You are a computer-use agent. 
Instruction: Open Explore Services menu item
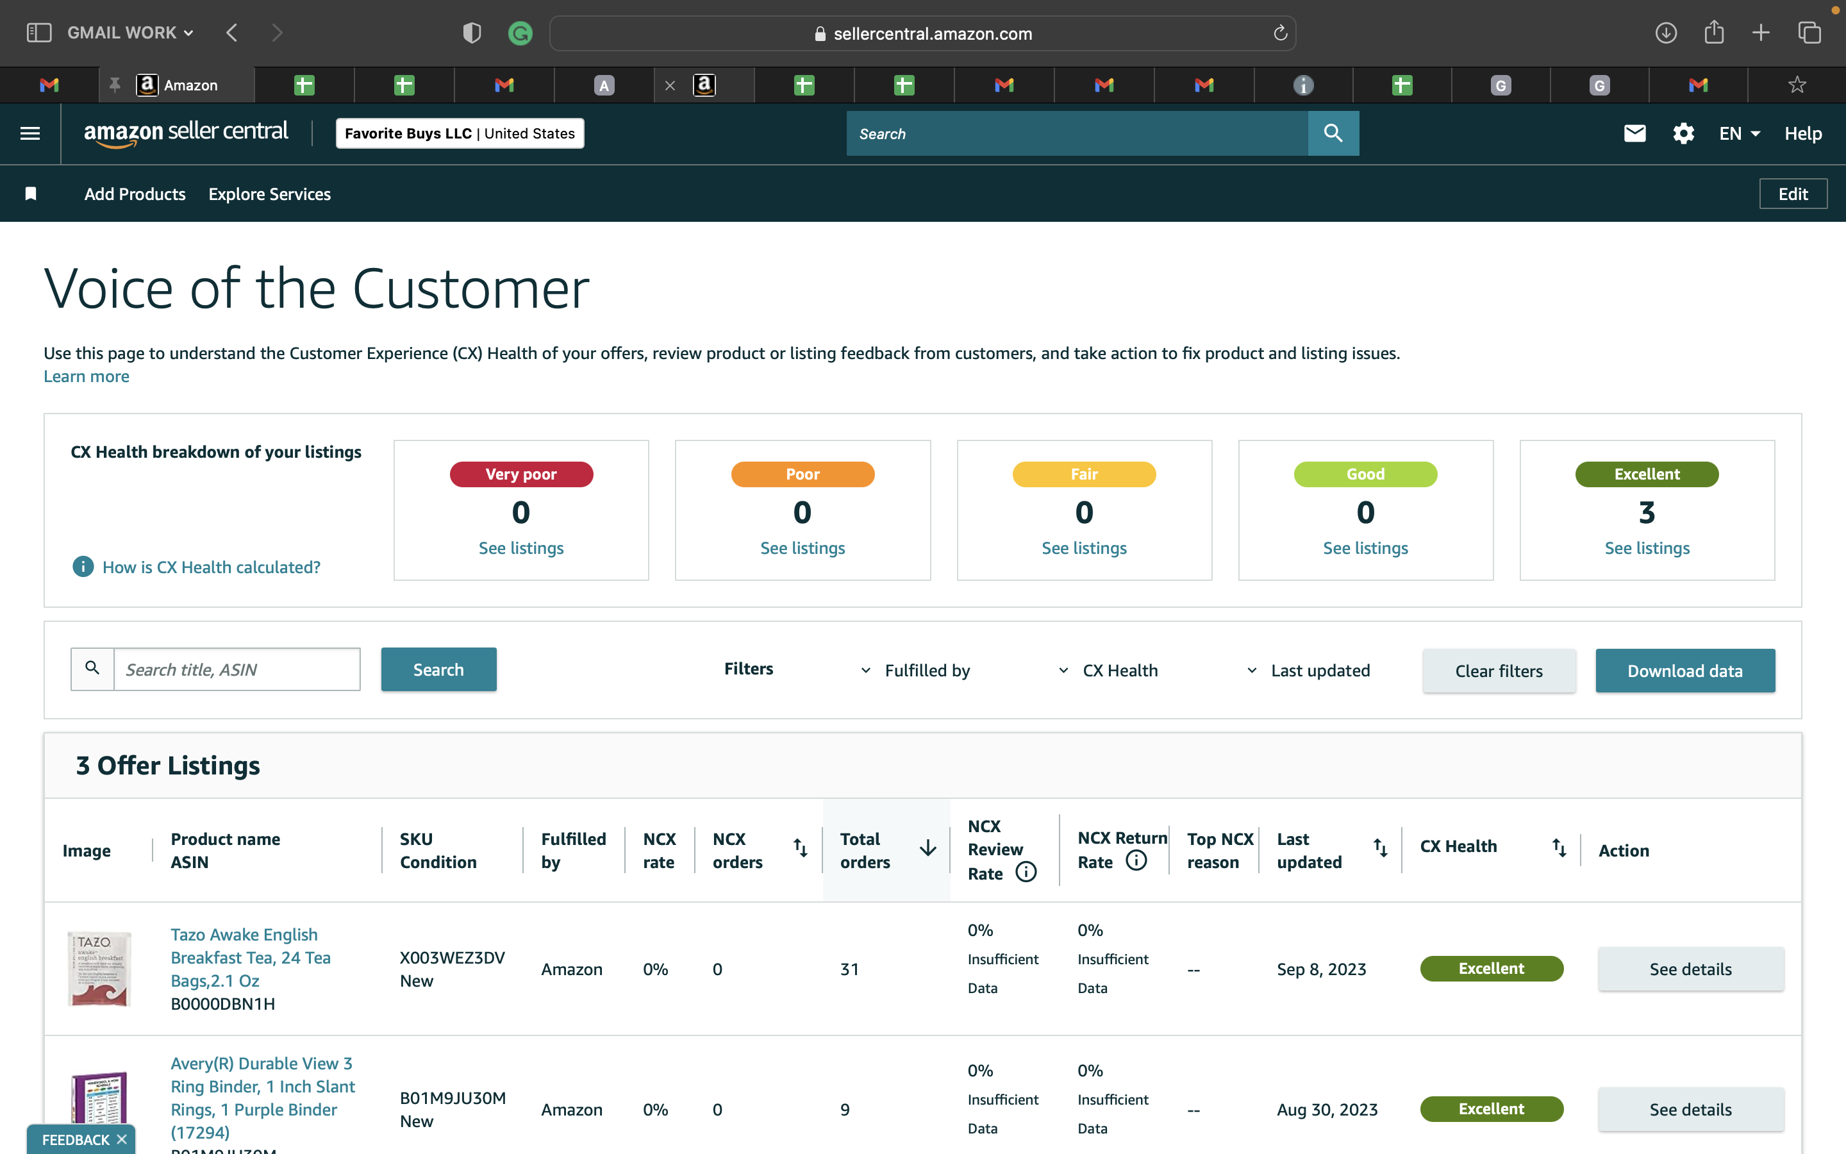pos(270,194)
